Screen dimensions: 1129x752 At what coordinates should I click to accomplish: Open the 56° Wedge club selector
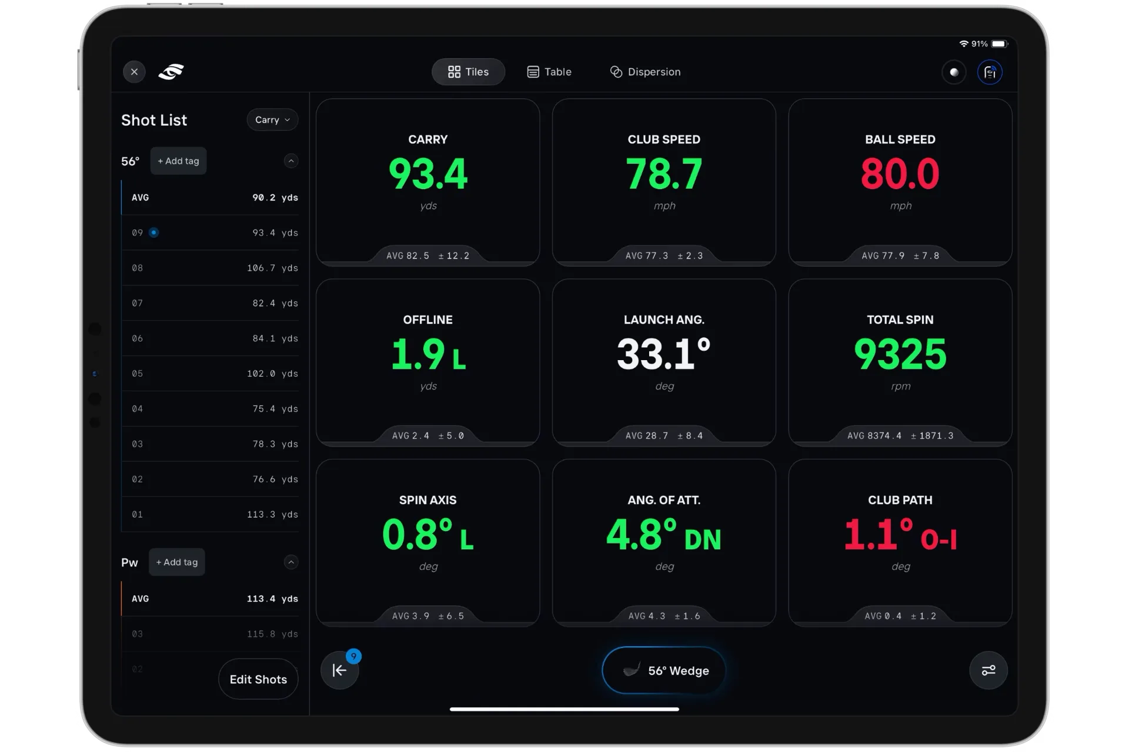pyautogui.click(x=664, y=670)
